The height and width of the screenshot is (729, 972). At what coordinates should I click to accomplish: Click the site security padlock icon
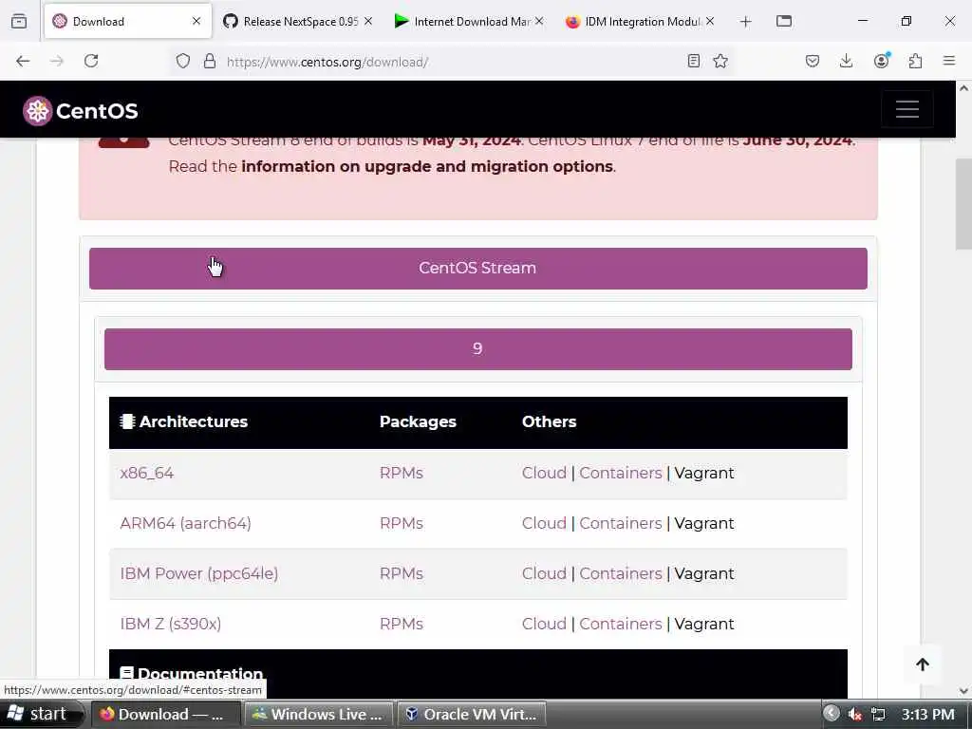point(210,61)
